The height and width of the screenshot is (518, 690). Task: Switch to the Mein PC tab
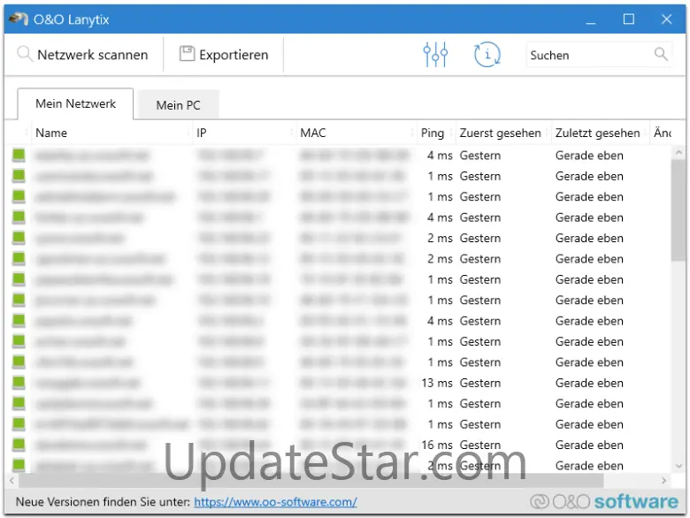pos(178,105)
